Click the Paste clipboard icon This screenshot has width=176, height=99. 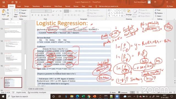tap(4, 11)
